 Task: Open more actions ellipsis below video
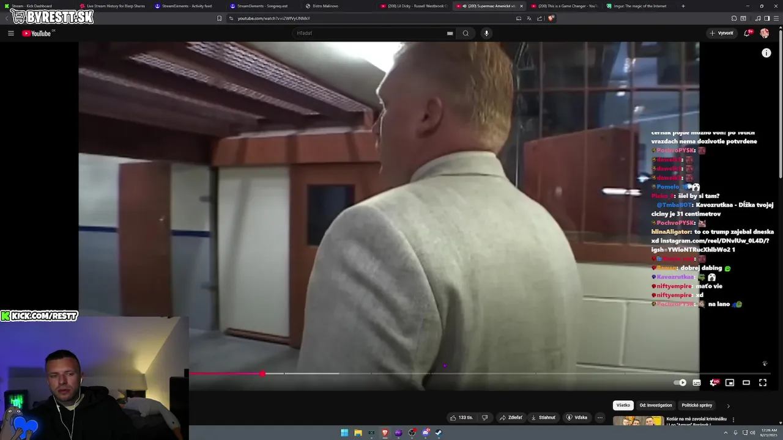tap(600, 417)
